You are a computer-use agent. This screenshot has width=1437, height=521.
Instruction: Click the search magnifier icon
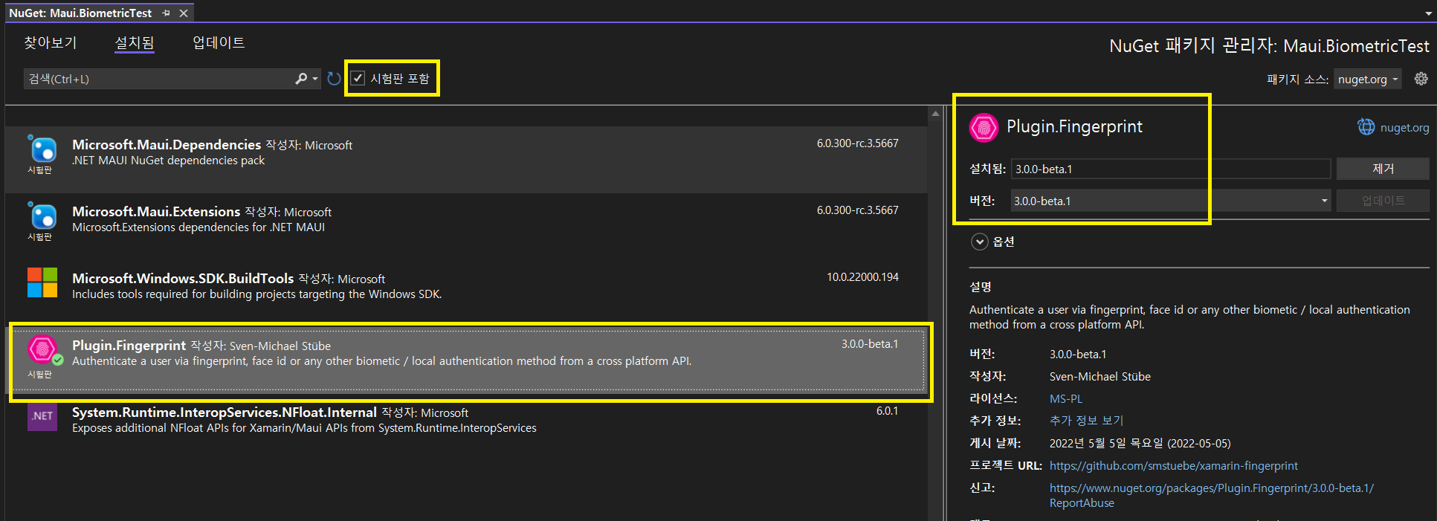[x=301, y=79]
